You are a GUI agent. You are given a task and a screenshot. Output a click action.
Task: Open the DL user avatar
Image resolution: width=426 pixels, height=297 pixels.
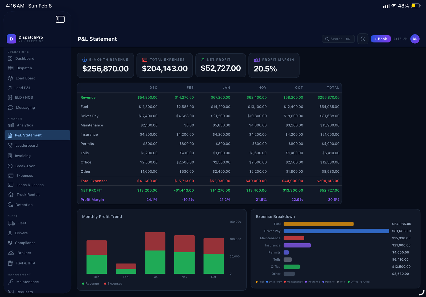coord(415,39)
